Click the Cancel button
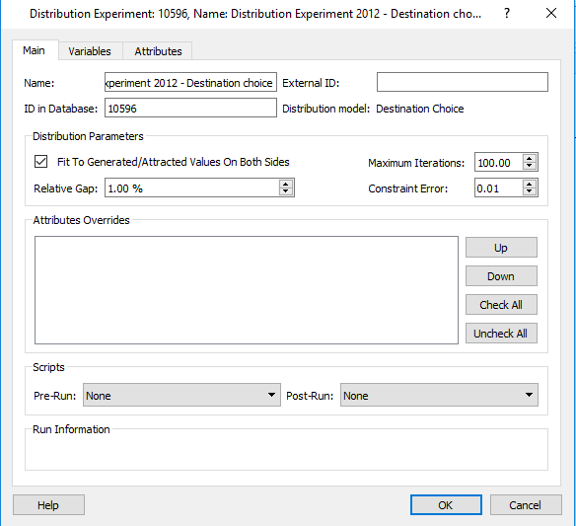Screen dimensions: 576x526 click(x=526, y=505)
